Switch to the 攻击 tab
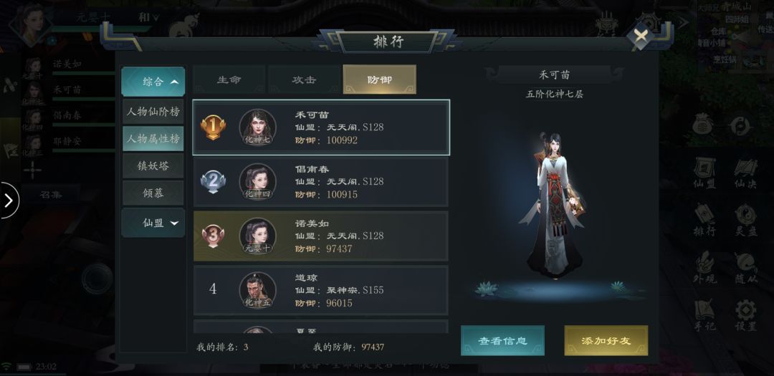Screen dimensions: 774x376 (304, 79)
